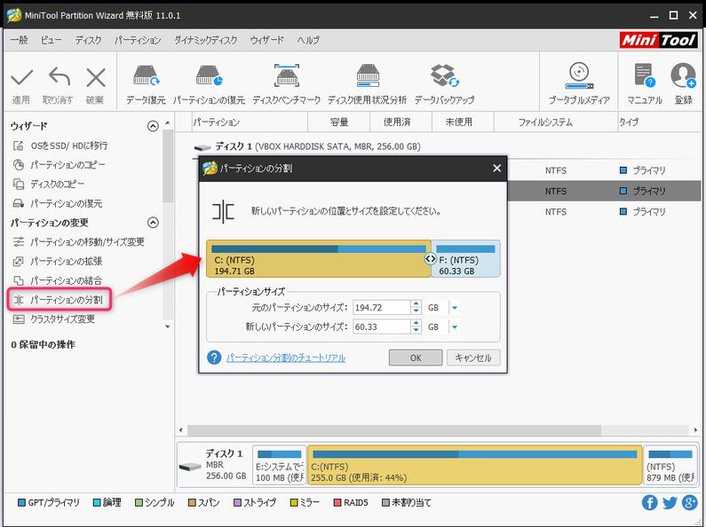Decrease new partition size with down arrow
Screen dimensions: 706x527
click(416, 330)
